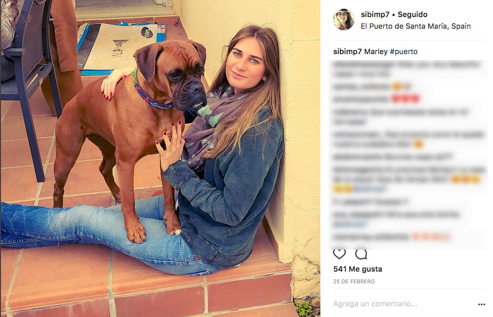
Task: Open the #puerto hashtag
Action: coord(404,52)
